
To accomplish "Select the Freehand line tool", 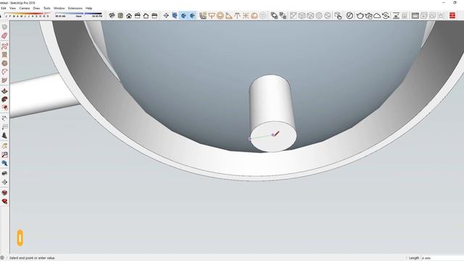I will [4, 46].
